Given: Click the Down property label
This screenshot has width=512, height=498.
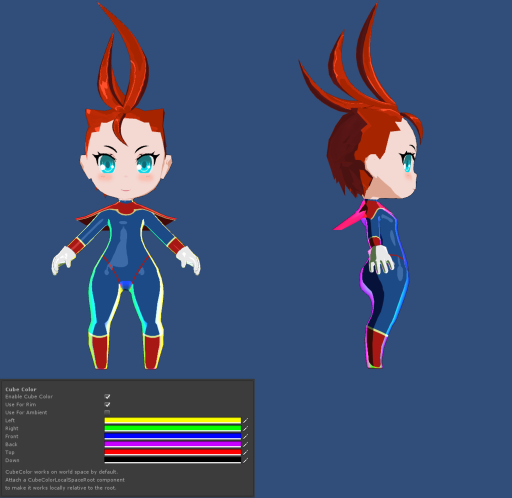Looking at the screenshot, I should coord(12,460).
